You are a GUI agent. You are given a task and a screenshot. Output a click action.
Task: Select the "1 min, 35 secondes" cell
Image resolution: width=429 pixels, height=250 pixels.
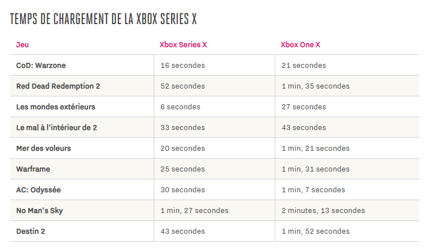[315, 86]
